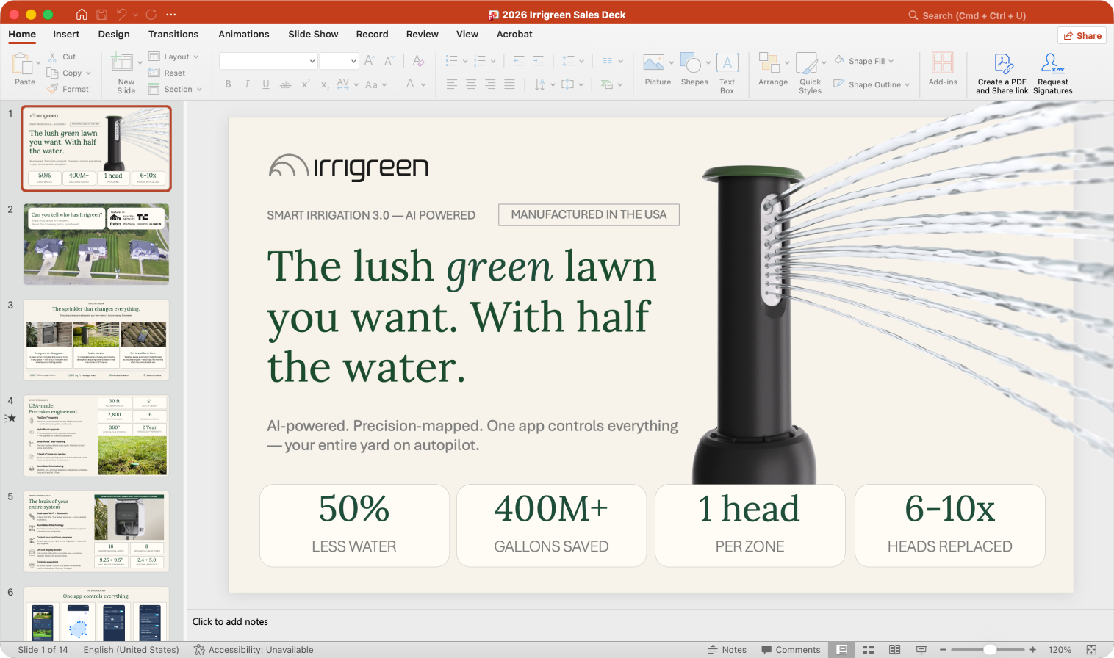Toggle Strikethrough formatting
The width and height of the screenshot is (1114, 658).
tap(286, 84)
